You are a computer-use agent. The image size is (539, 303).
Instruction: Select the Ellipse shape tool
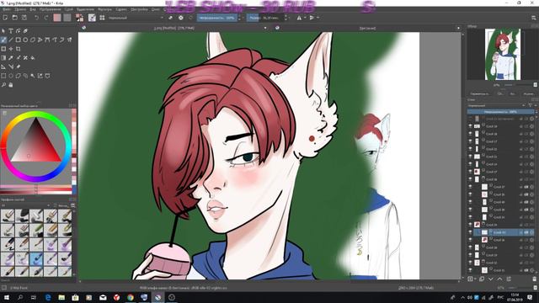pos(25,40)
